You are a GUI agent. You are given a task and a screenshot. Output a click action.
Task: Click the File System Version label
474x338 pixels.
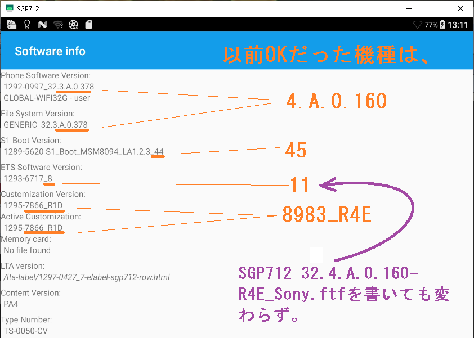pyautogui.click(x=38, y=114)
